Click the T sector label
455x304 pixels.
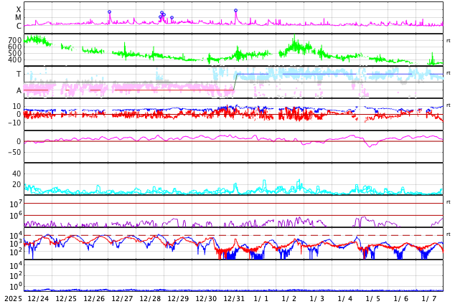(x=19, y=74)
